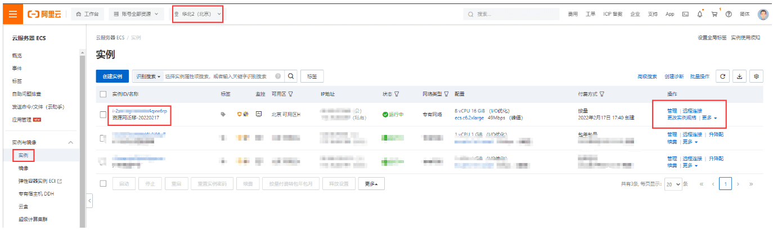Refresh the instance list
The width and height of the screenshot is (773, 235).
point(722,76)
